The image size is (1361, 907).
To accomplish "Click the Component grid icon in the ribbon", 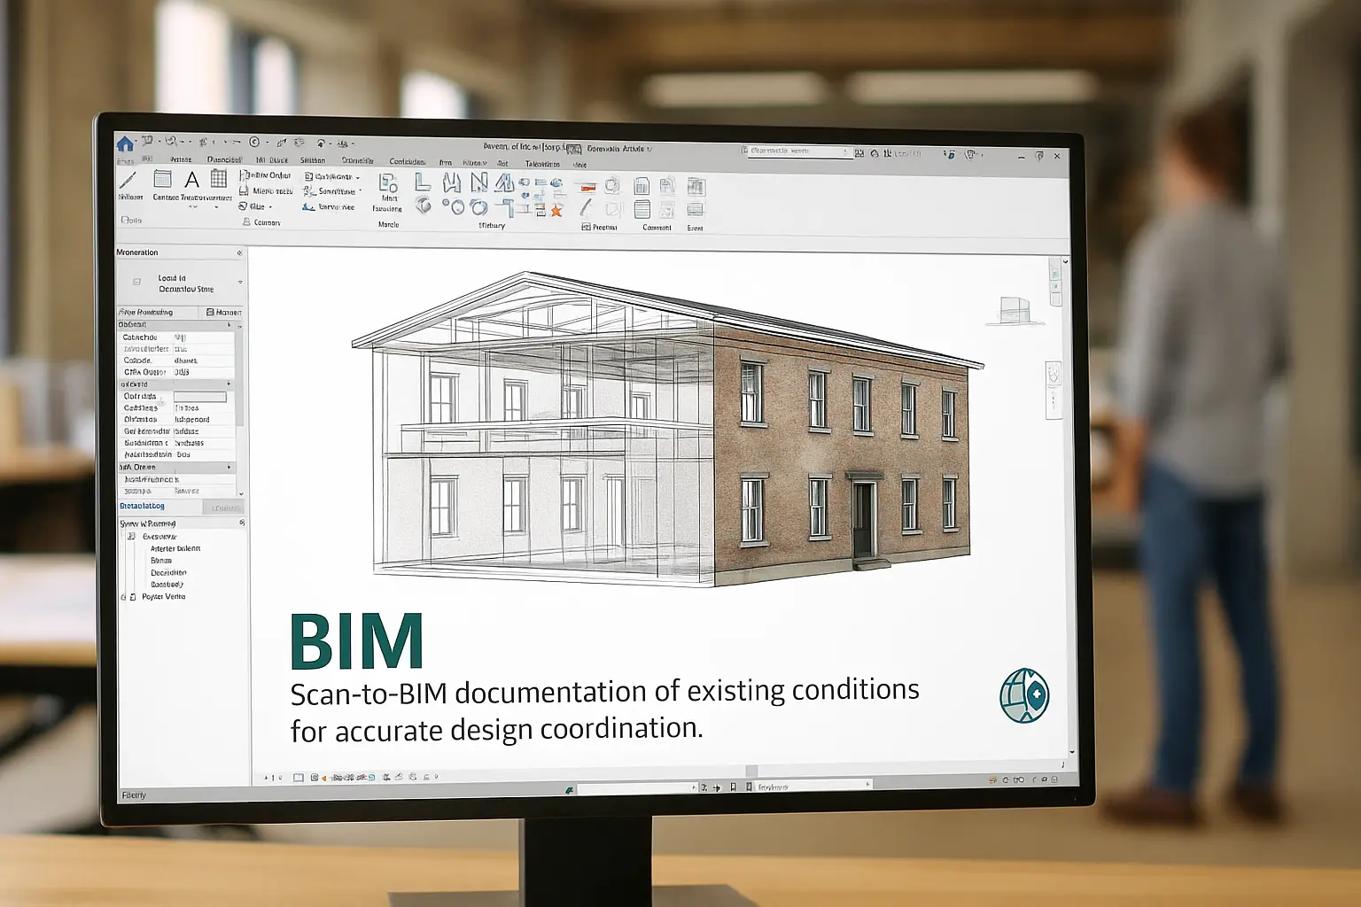I will tap(218, 180).
